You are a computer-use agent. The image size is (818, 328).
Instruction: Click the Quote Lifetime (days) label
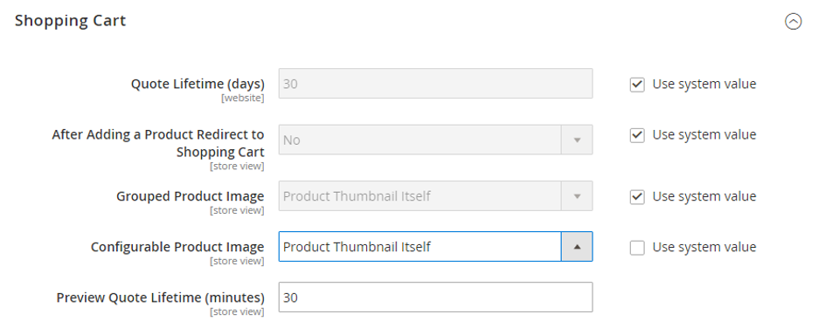(198, 84)
